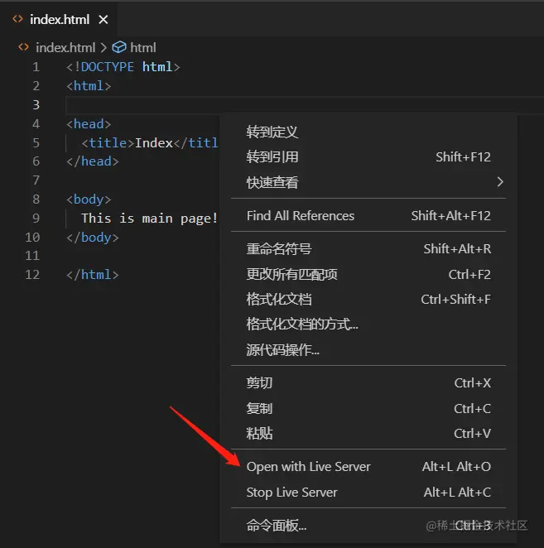Select 复制 in the context menu
544x548 pixels.
coord(368,408)
